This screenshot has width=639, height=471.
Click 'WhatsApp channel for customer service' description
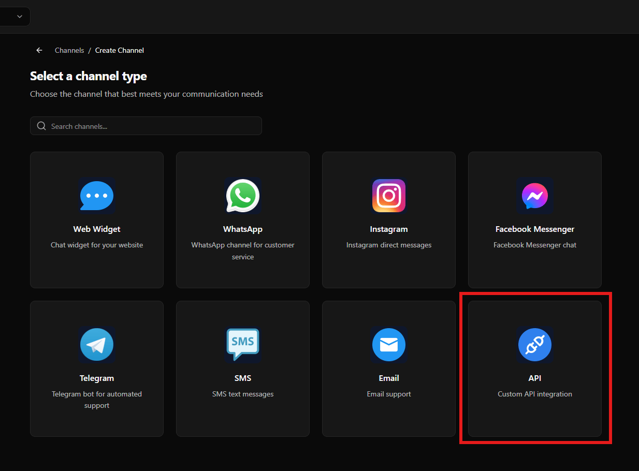point(243,251)
